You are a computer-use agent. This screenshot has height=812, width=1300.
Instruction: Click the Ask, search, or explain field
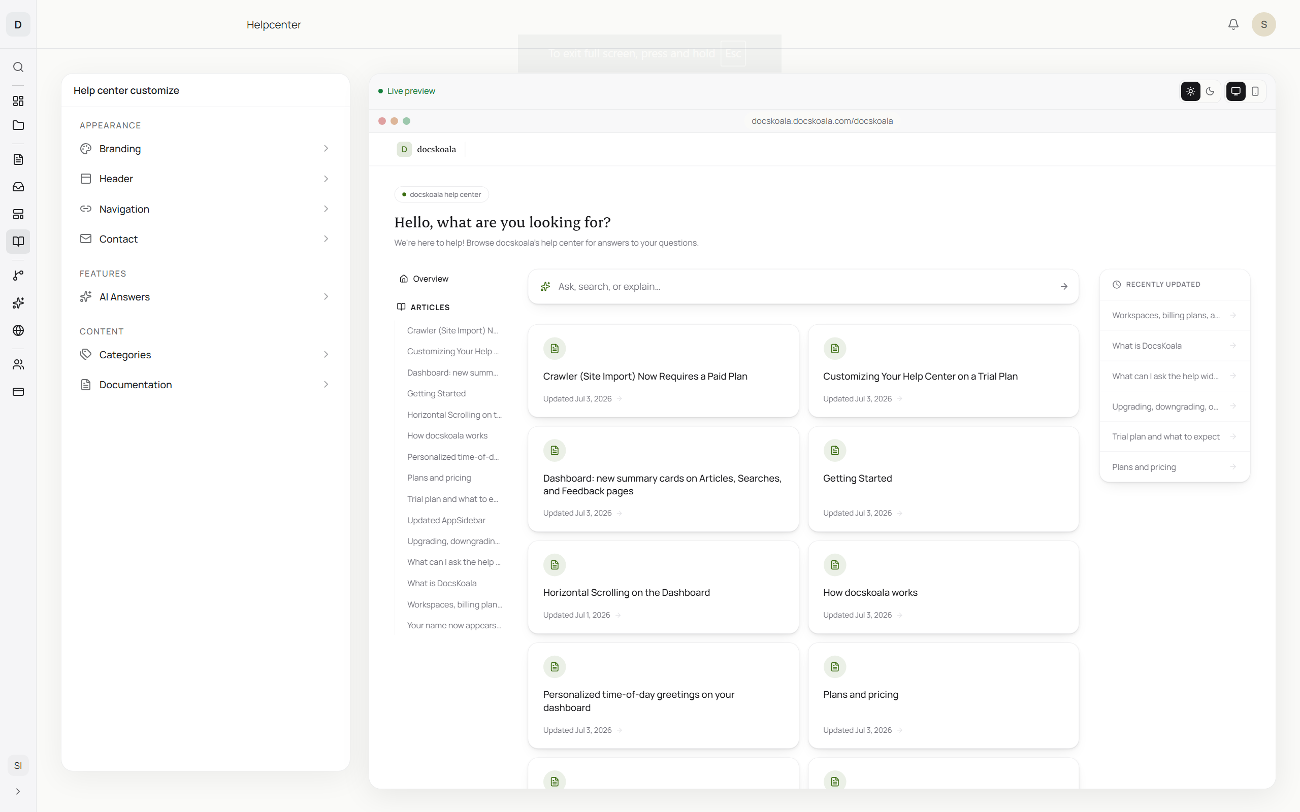pyautogui.click(x=803, y=287)
